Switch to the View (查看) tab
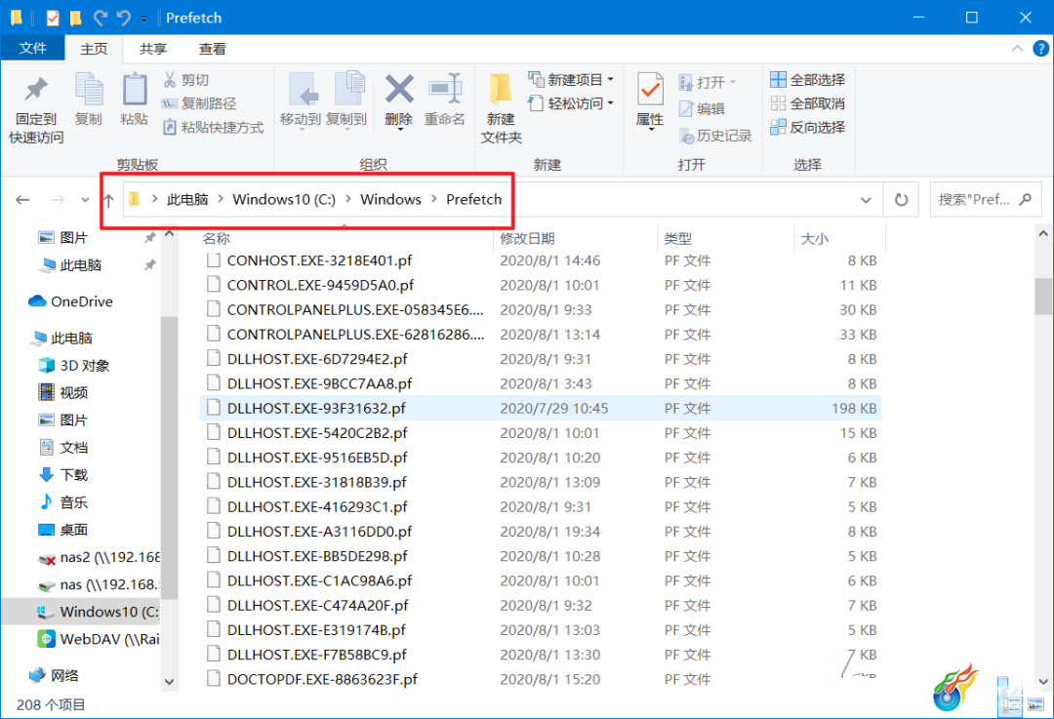 coord(213,49)
